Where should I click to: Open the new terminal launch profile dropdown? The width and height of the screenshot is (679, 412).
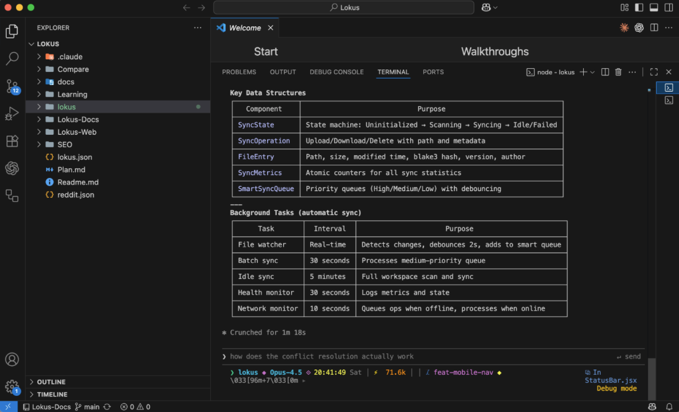(593, 72)
